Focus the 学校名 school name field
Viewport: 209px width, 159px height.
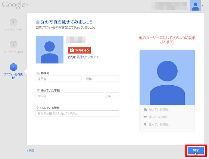pos(70,96)
